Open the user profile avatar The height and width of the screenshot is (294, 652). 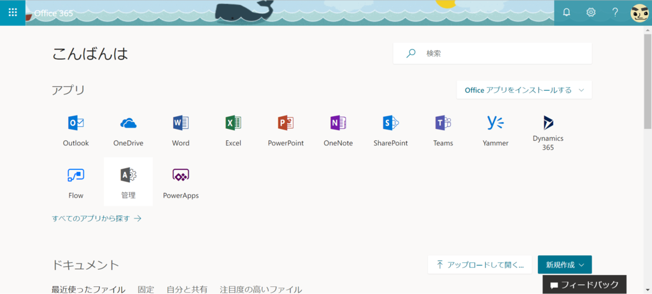639,13
